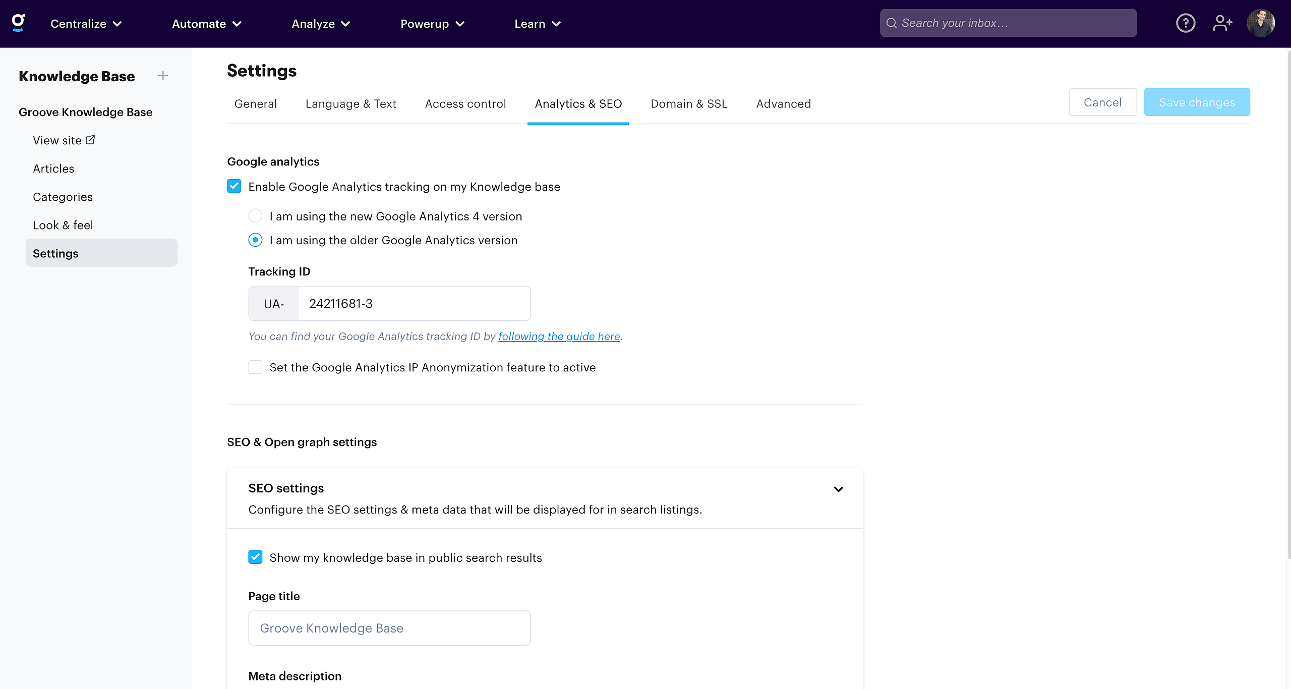Collapse the SEO settings section chevron
1291x689 pixels.
[838, 489]
